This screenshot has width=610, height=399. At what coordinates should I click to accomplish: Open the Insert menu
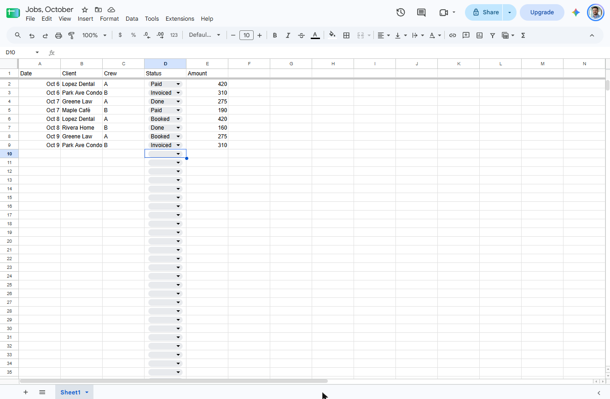[86, 19]
